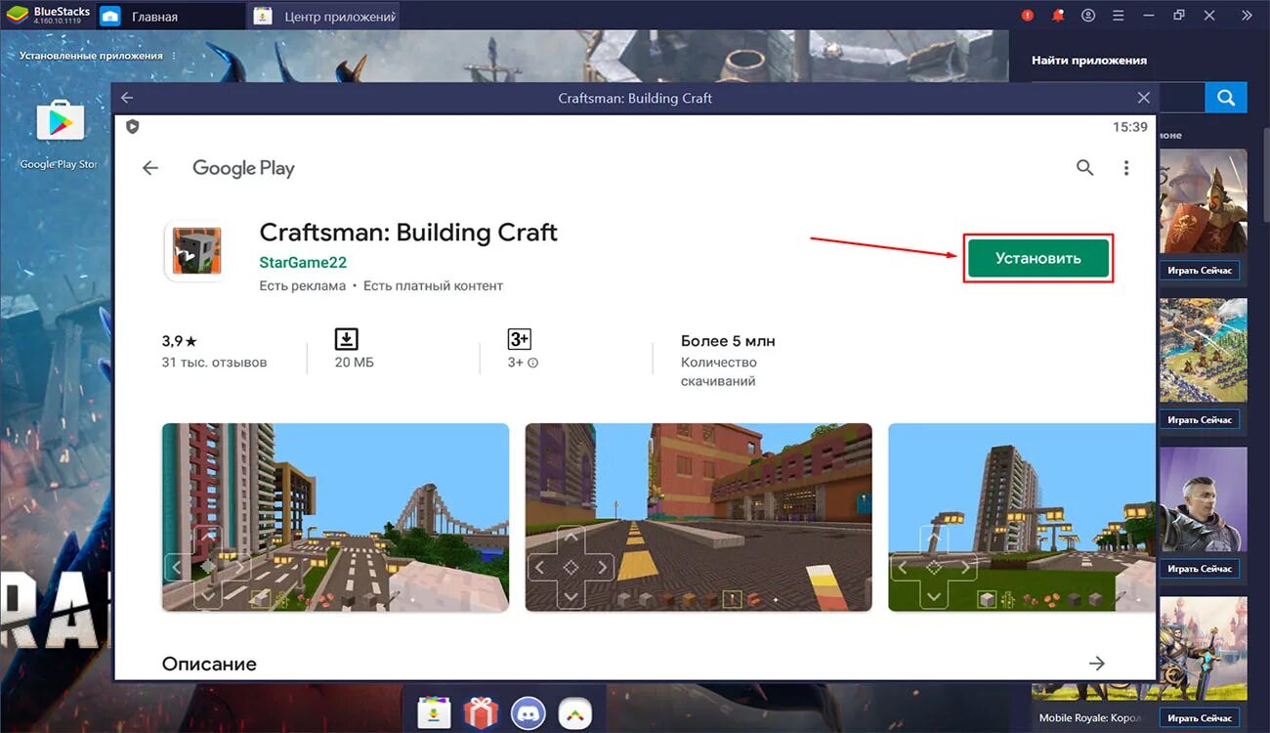
Task: Click the Описание heading
Action: pyautogui.click(x=209, y=664)
